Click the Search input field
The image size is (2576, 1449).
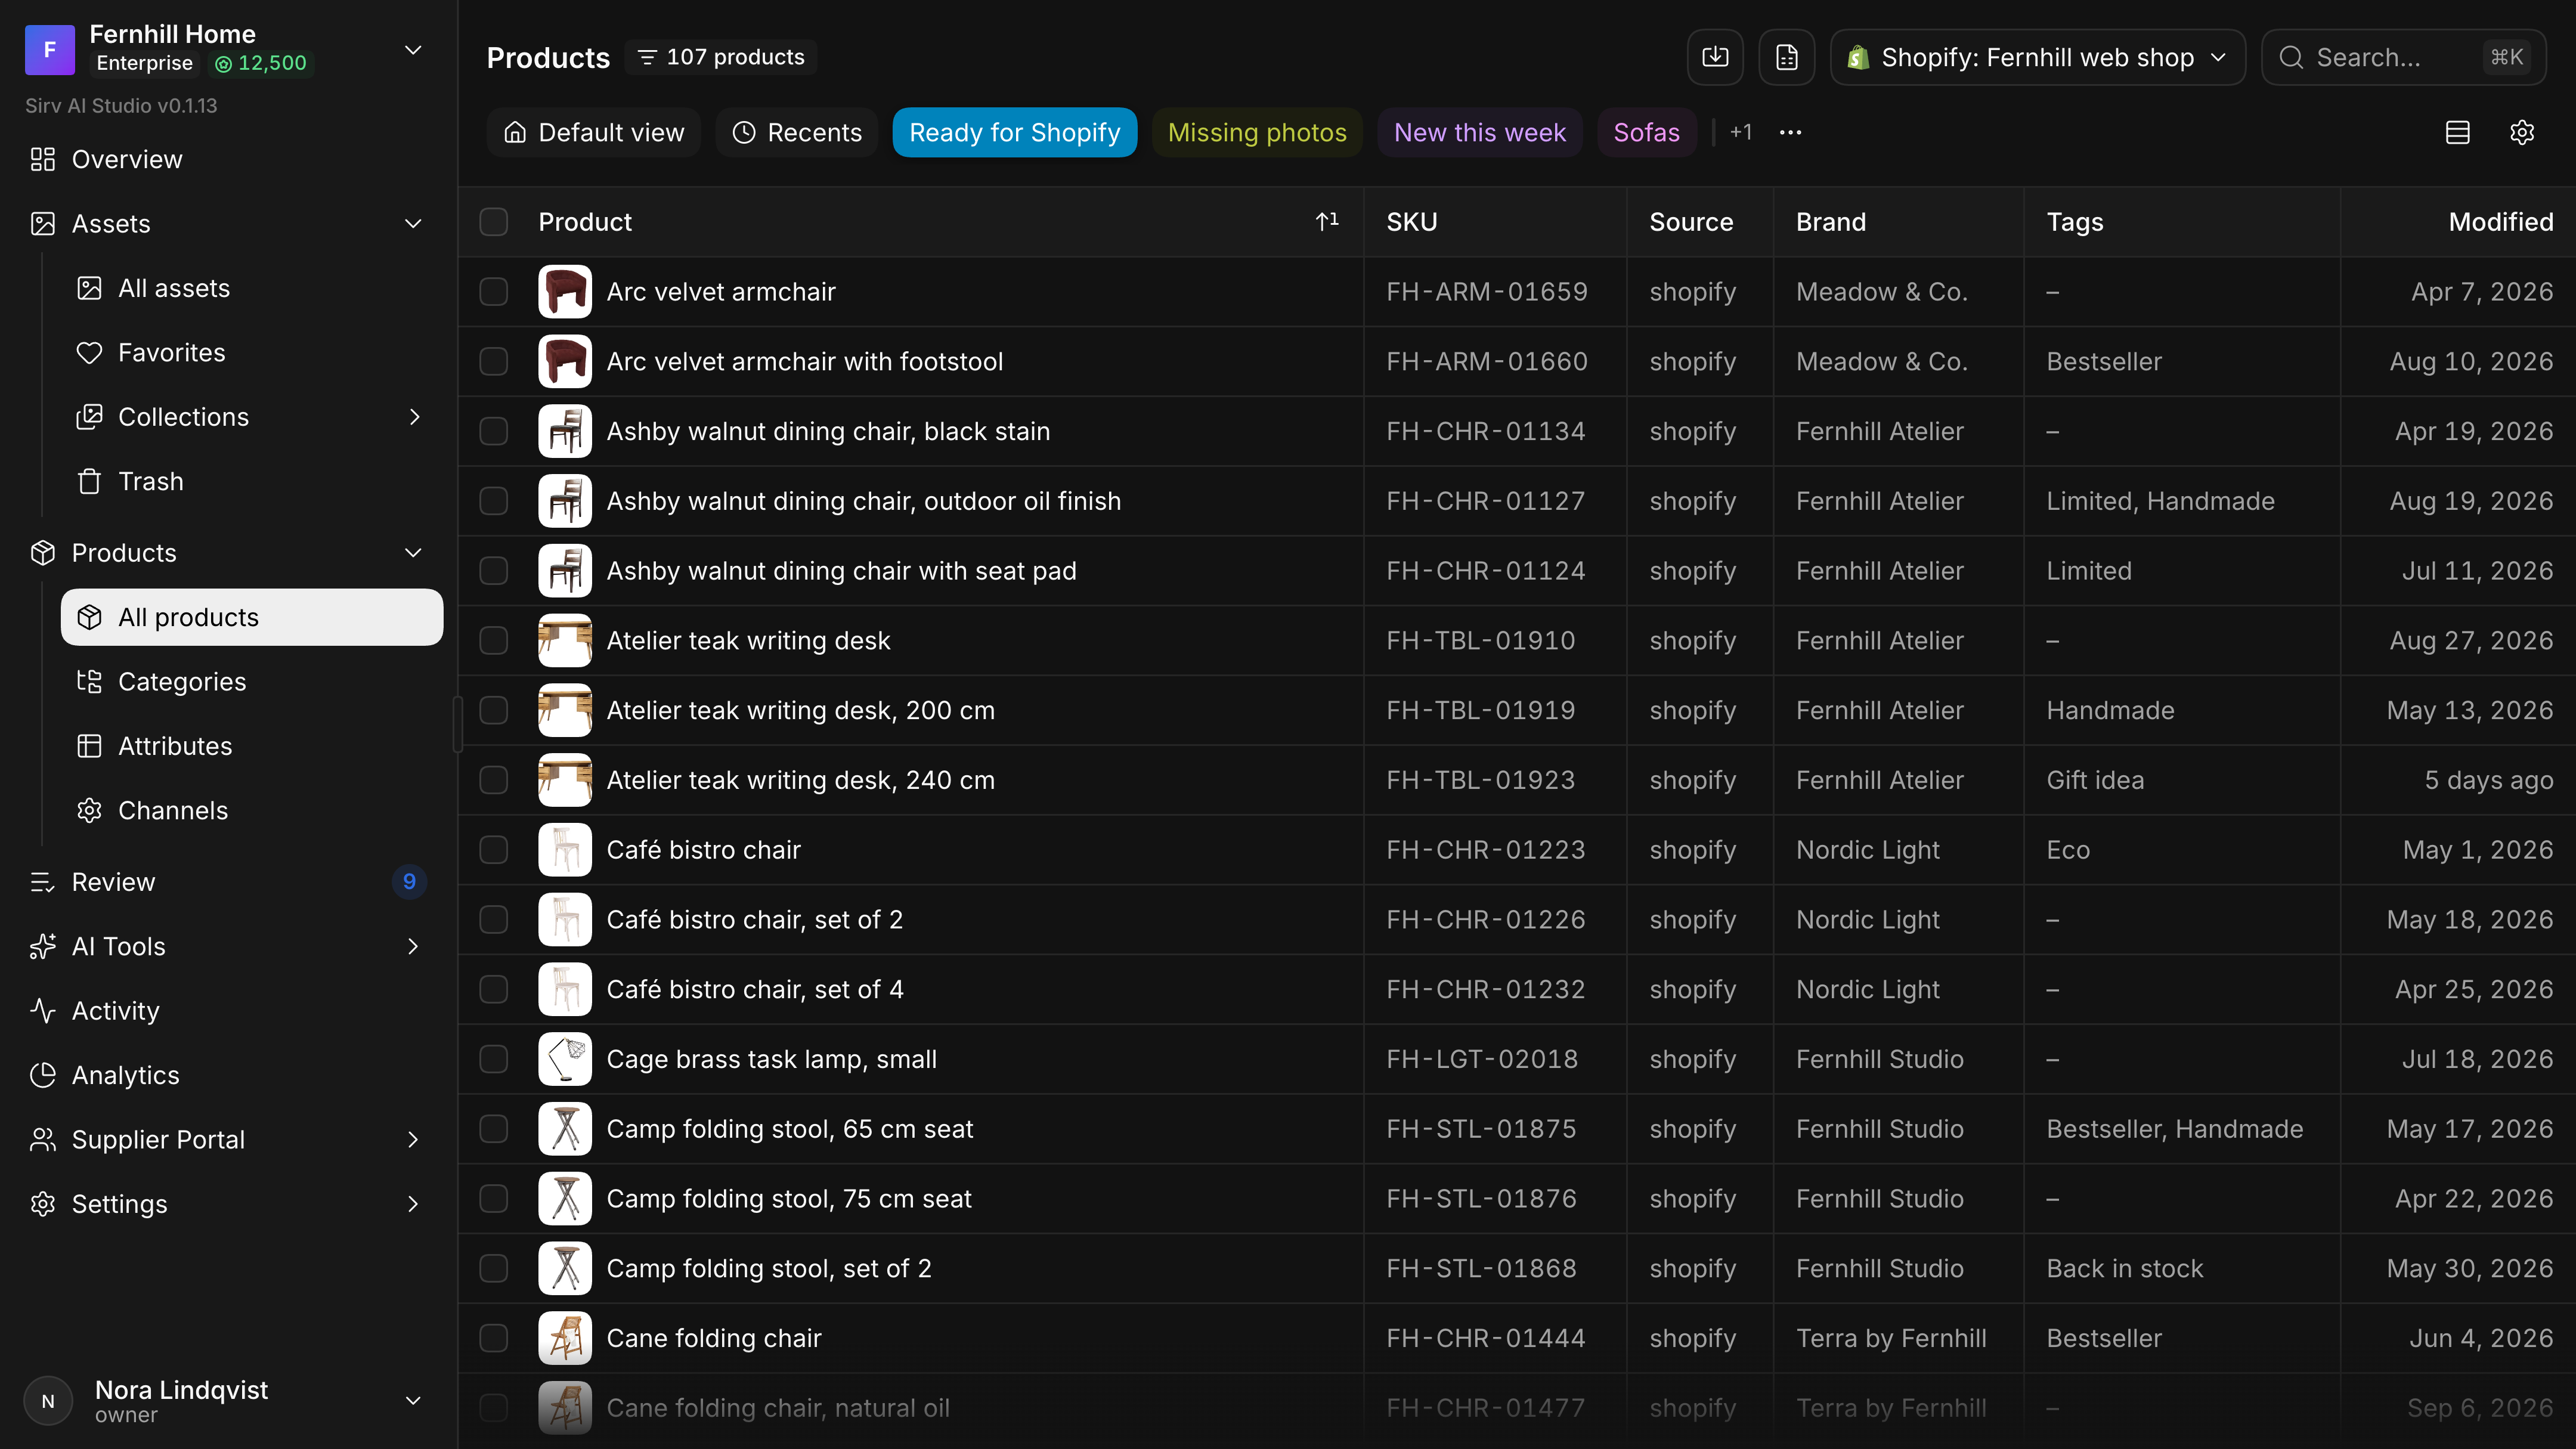tap(2404, 57)
